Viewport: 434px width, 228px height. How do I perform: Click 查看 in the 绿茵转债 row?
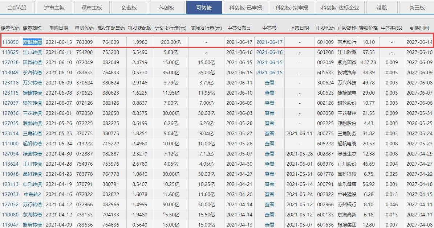(x=269, y=154)
